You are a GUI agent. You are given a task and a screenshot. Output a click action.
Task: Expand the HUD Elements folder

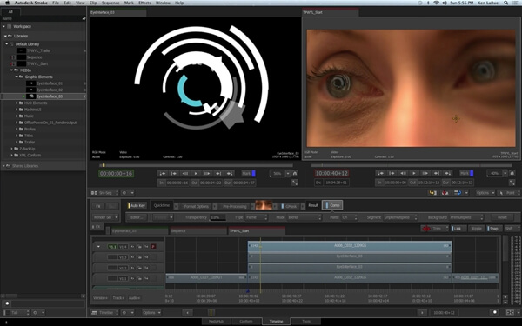tap(17, 103)
